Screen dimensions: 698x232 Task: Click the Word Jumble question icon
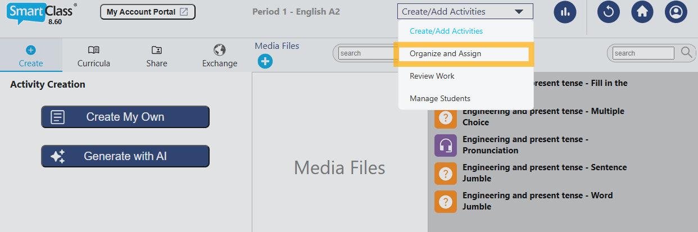446,201
